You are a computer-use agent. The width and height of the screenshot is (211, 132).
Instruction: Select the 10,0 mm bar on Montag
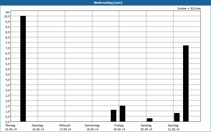click(x=23, y=69)
